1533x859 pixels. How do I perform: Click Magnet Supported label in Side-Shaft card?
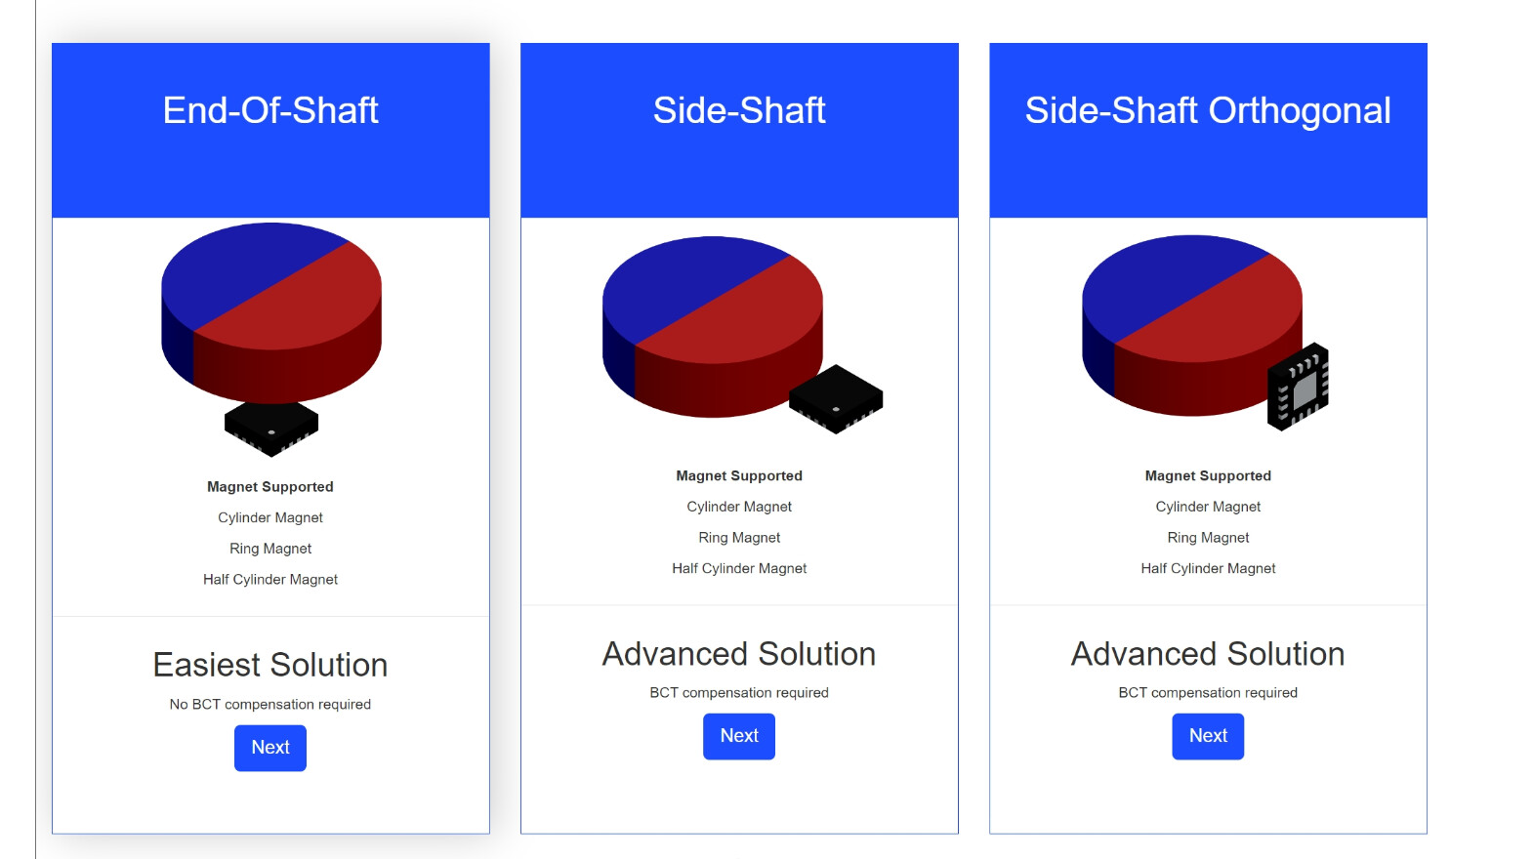(739, 476)
